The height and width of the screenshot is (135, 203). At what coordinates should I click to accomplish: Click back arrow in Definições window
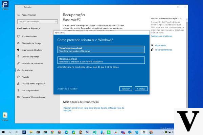pos(18,7)
